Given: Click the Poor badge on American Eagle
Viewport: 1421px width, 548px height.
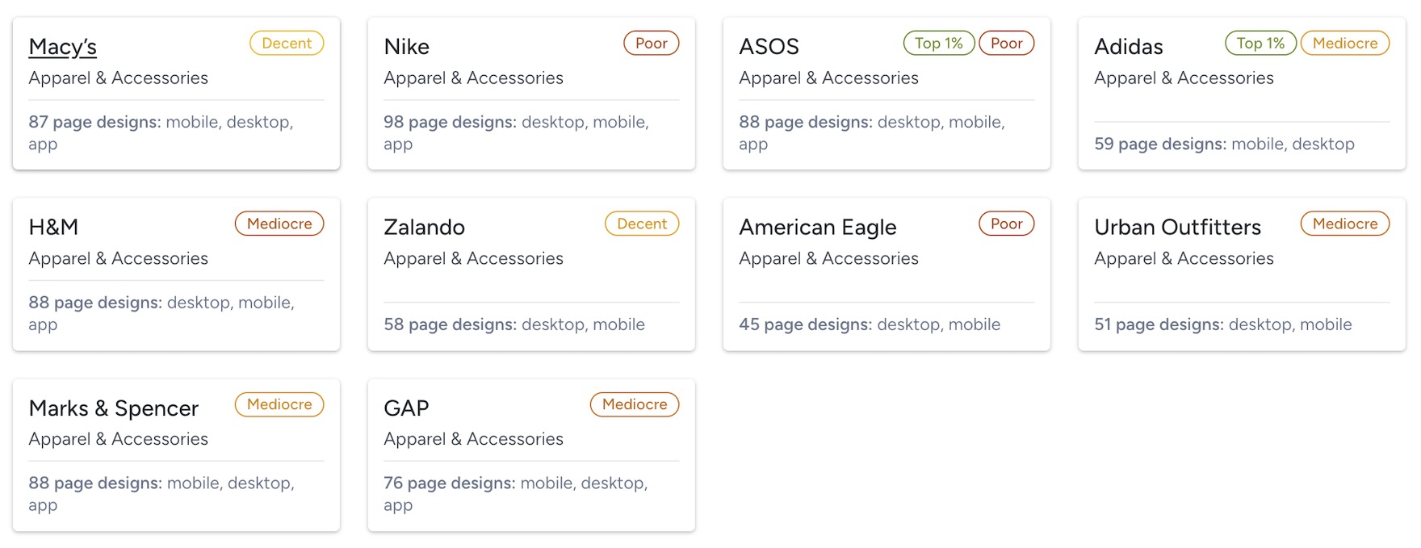Looking at the screenshot, I should [x=1006, y=224].
